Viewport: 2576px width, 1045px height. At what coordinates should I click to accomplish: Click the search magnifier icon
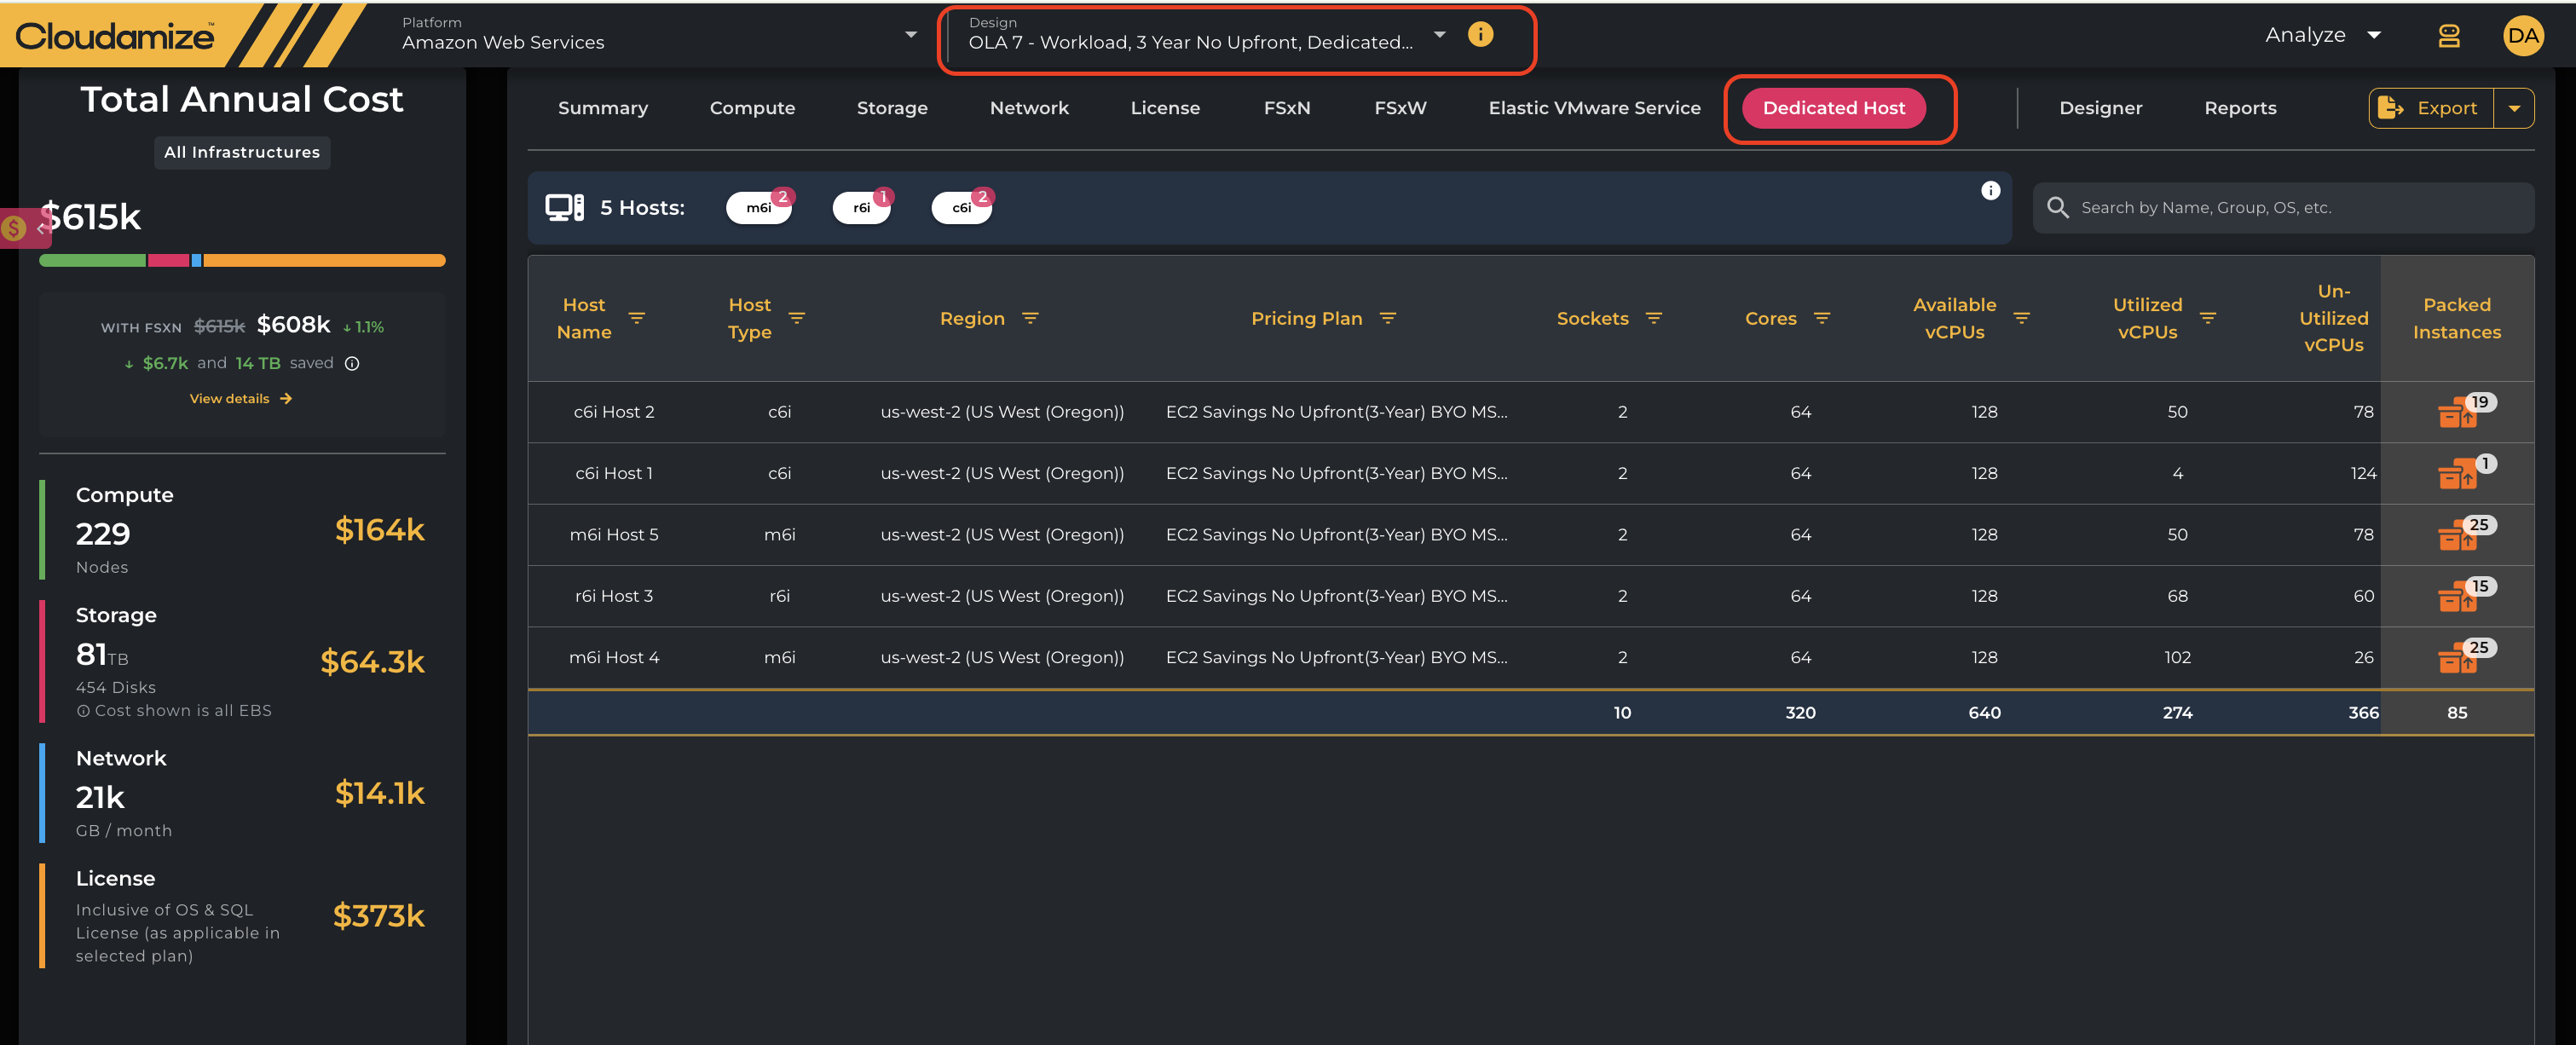(2057, 207)
